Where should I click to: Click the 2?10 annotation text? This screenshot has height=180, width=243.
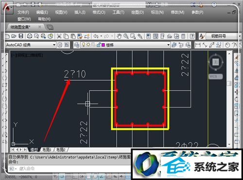(75, 74)
